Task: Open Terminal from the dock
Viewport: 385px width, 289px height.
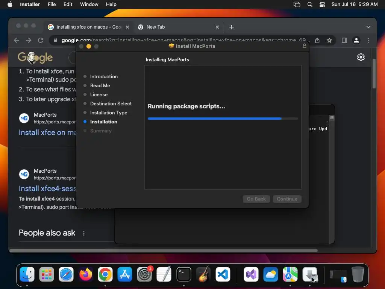Action: pos(183,274)
